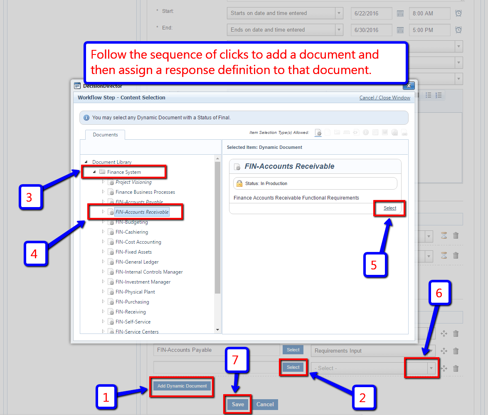Open the End time clock picker

(x=458, y=30)
